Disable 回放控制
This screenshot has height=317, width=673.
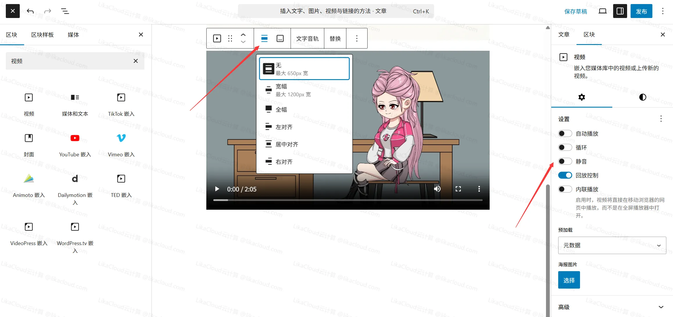pyautogui.click(x=565, y=175)
